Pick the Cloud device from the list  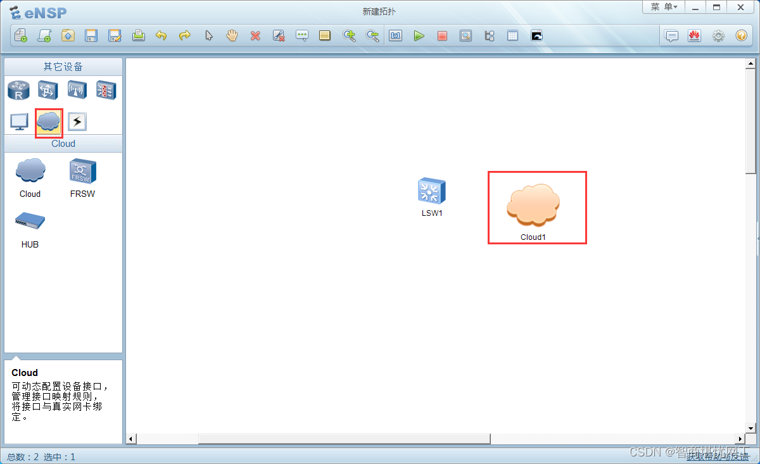[x=30, y=179]
